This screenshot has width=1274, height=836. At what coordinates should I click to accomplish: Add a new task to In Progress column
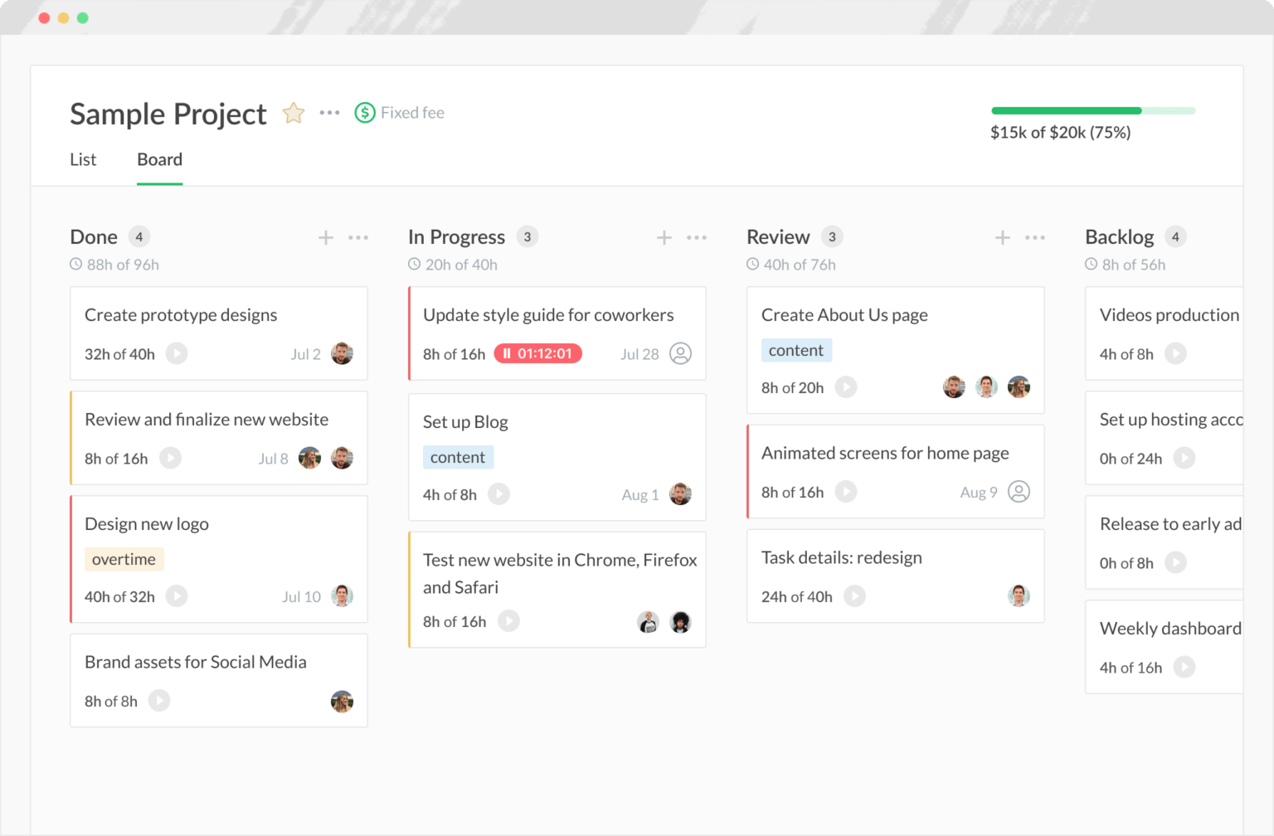coord(664,238)
